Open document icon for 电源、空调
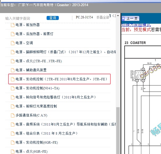 [13, 43]
